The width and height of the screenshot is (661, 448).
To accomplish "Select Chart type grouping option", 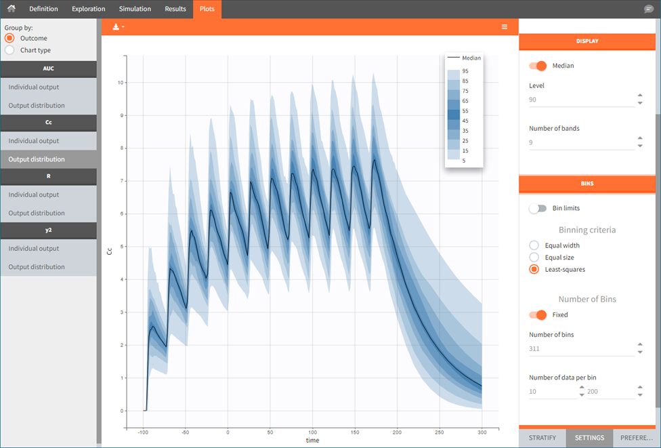I will tap(9, 50).
